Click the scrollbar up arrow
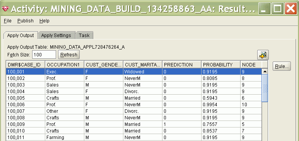Image resolution: width=299 pixels, height=141 pixels. pyautogui.click(x=265, y=71)
